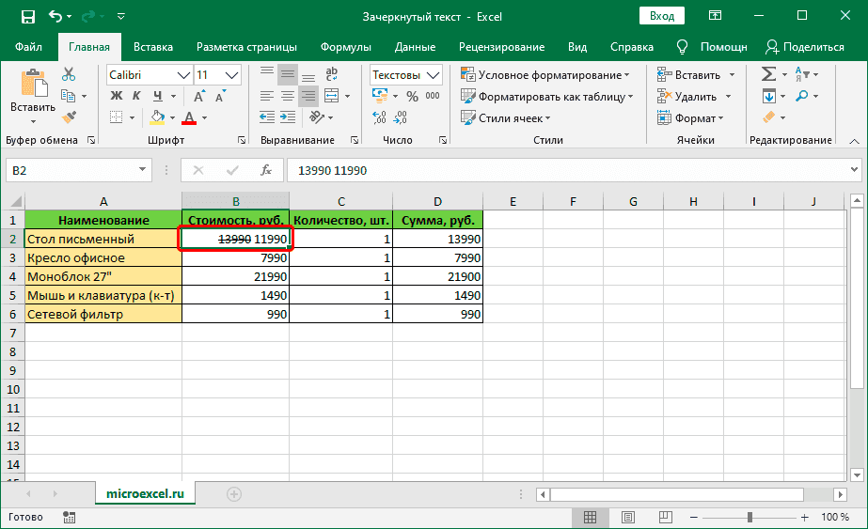The width and height of the screenshot is (868, 529).
Task: Toggle italic formatting (К)
Action: [x=137, y=95]
